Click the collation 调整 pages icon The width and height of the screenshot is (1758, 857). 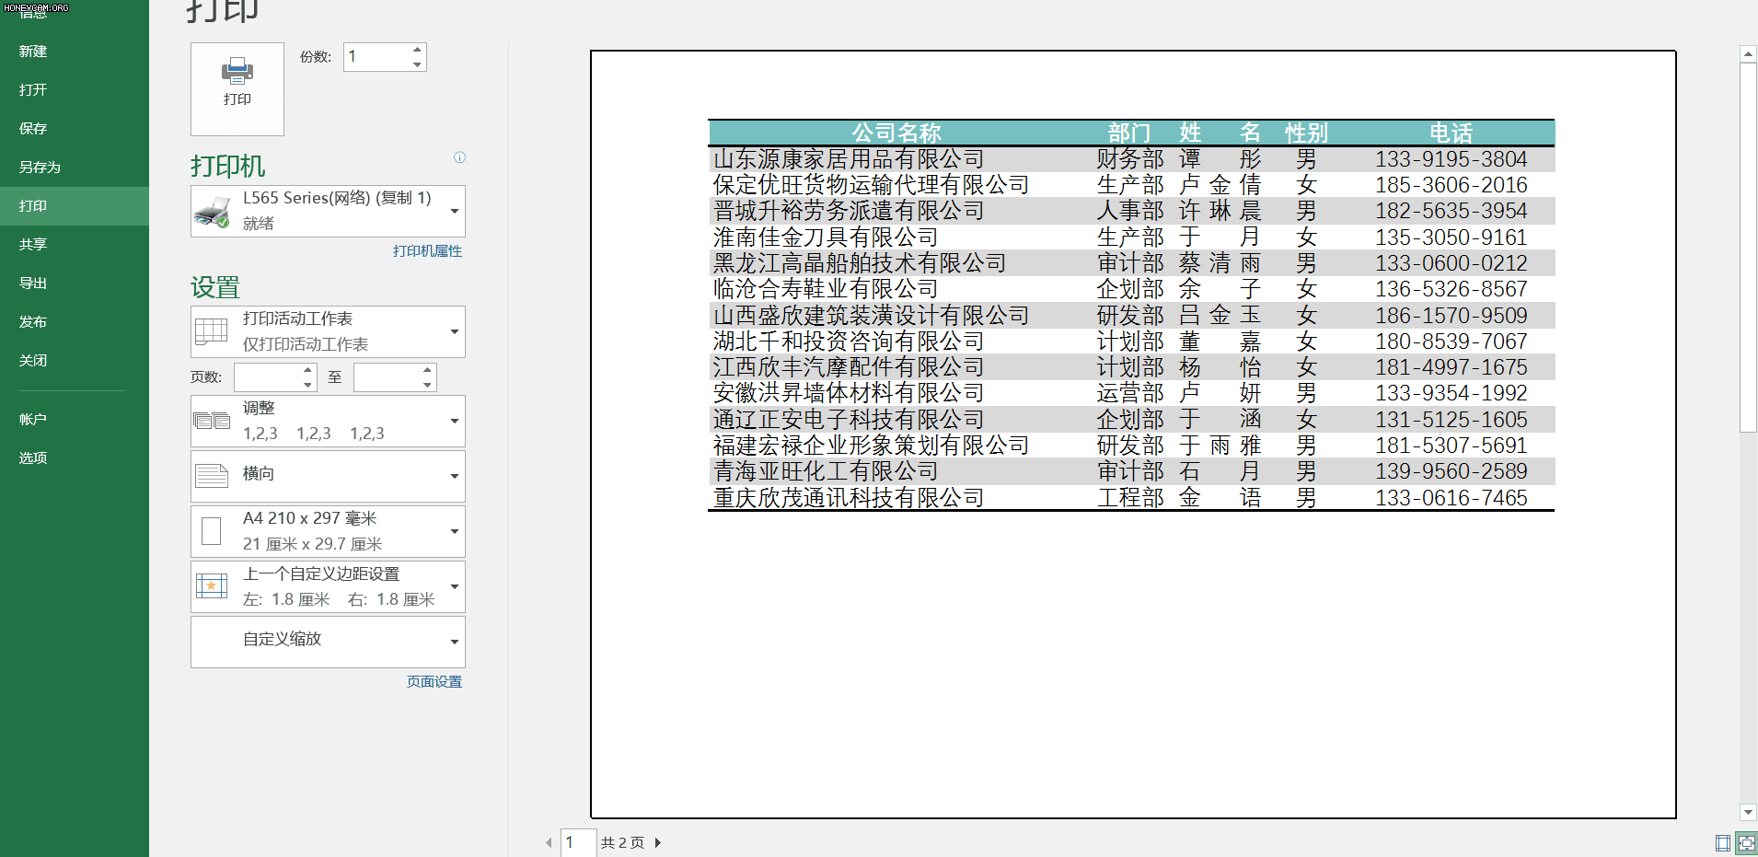[x=212, y=421]
